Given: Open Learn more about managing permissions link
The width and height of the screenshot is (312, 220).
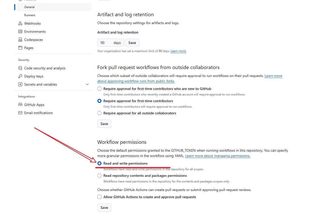Looking at the screenshot, I should (218, 156).
